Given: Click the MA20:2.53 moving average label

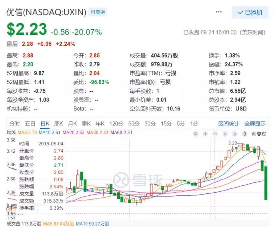Looking at the screenshot, I should tap(73, 132).
